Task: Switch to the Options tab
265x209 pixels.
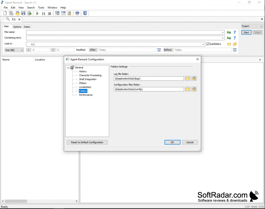Action: [x=17, y=27]
